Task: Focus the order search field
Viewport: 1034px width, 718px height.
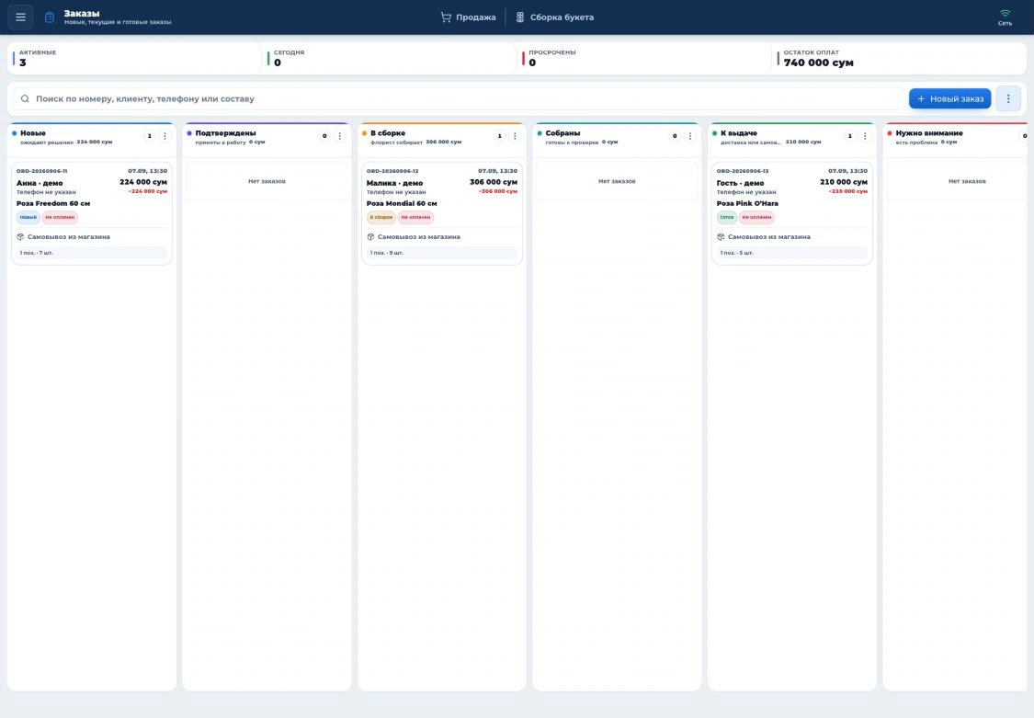Action: coord(459,99)
